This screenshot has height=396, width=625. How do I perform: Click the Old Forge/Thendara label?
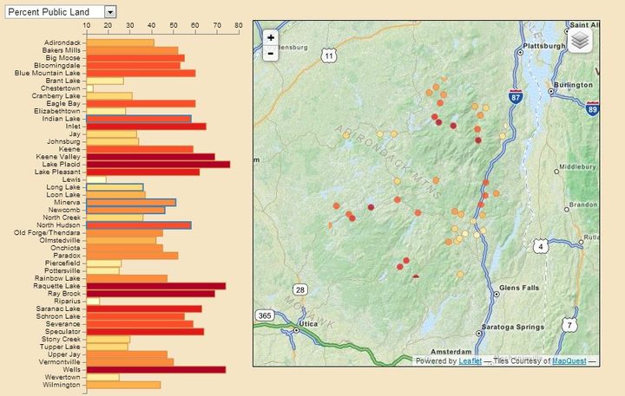[x=47, y=233]
